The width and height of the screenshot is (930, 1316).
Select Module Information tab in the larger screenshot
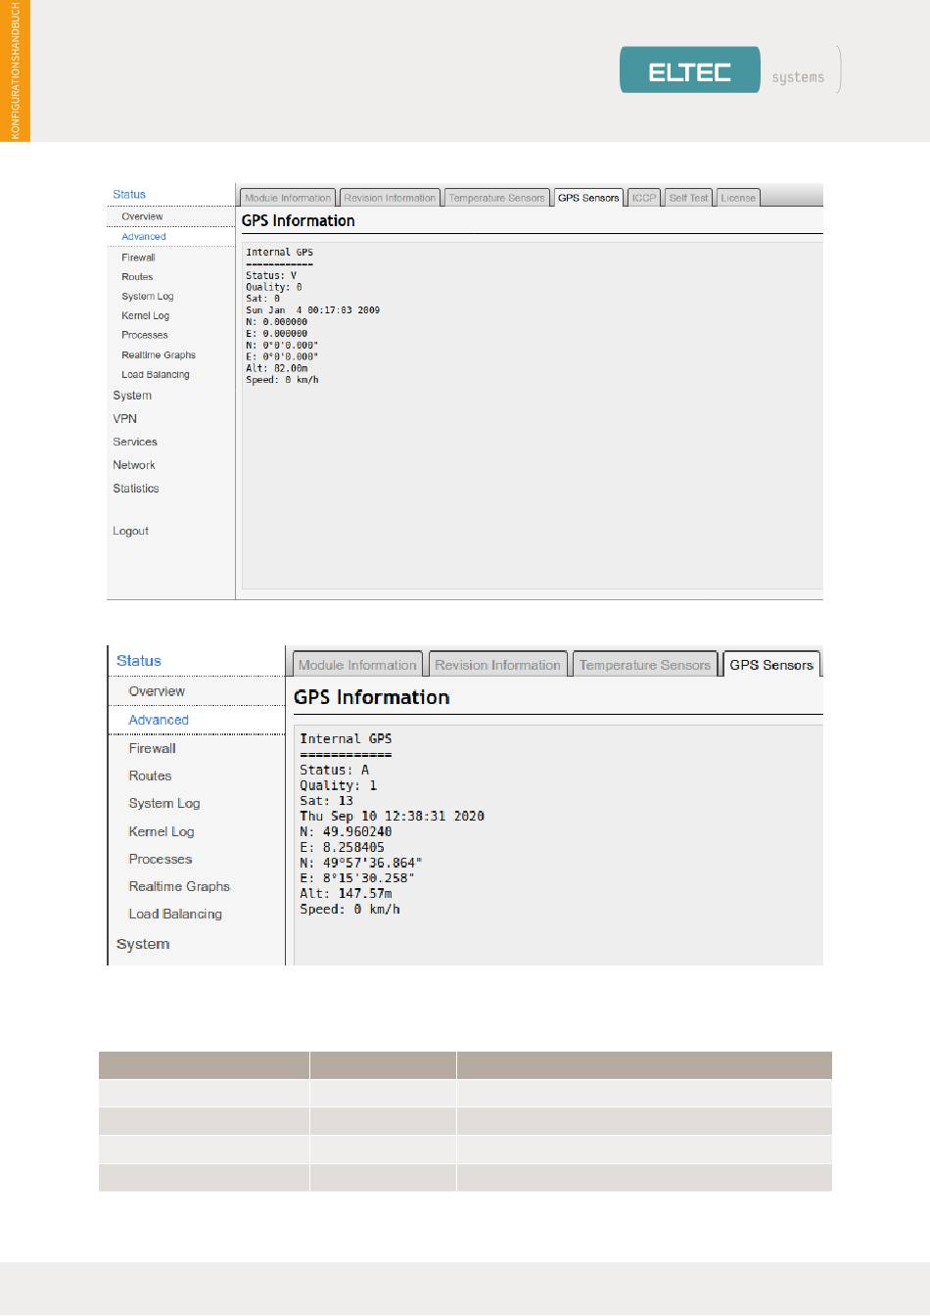[x=357, y=665]
